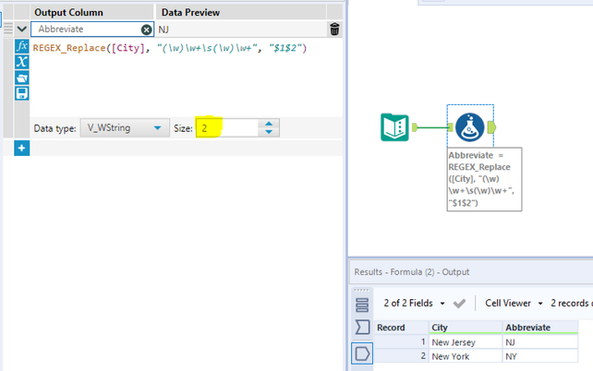Open the Cell Viewer dropdown
This screenshot has width=593, height=371.
(514, 303)
